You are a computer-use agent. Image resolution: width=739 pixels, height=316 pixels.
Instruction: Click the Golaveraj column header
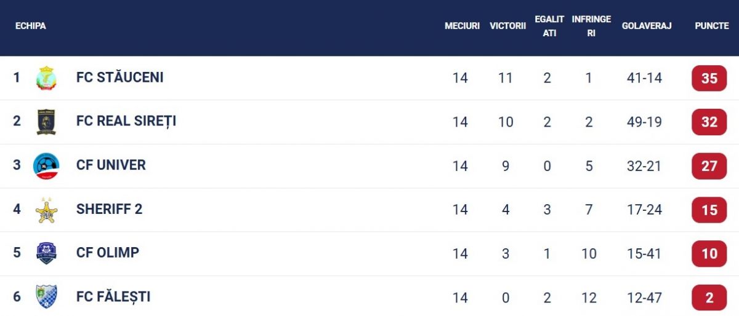(x=646, y=26)
